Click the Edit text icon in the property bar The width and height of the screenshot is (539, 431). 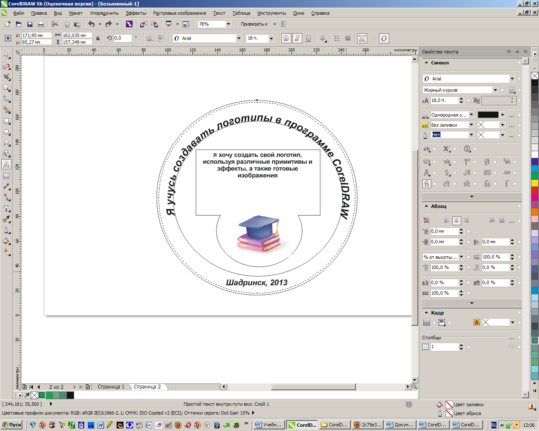[x=373, y=38]
